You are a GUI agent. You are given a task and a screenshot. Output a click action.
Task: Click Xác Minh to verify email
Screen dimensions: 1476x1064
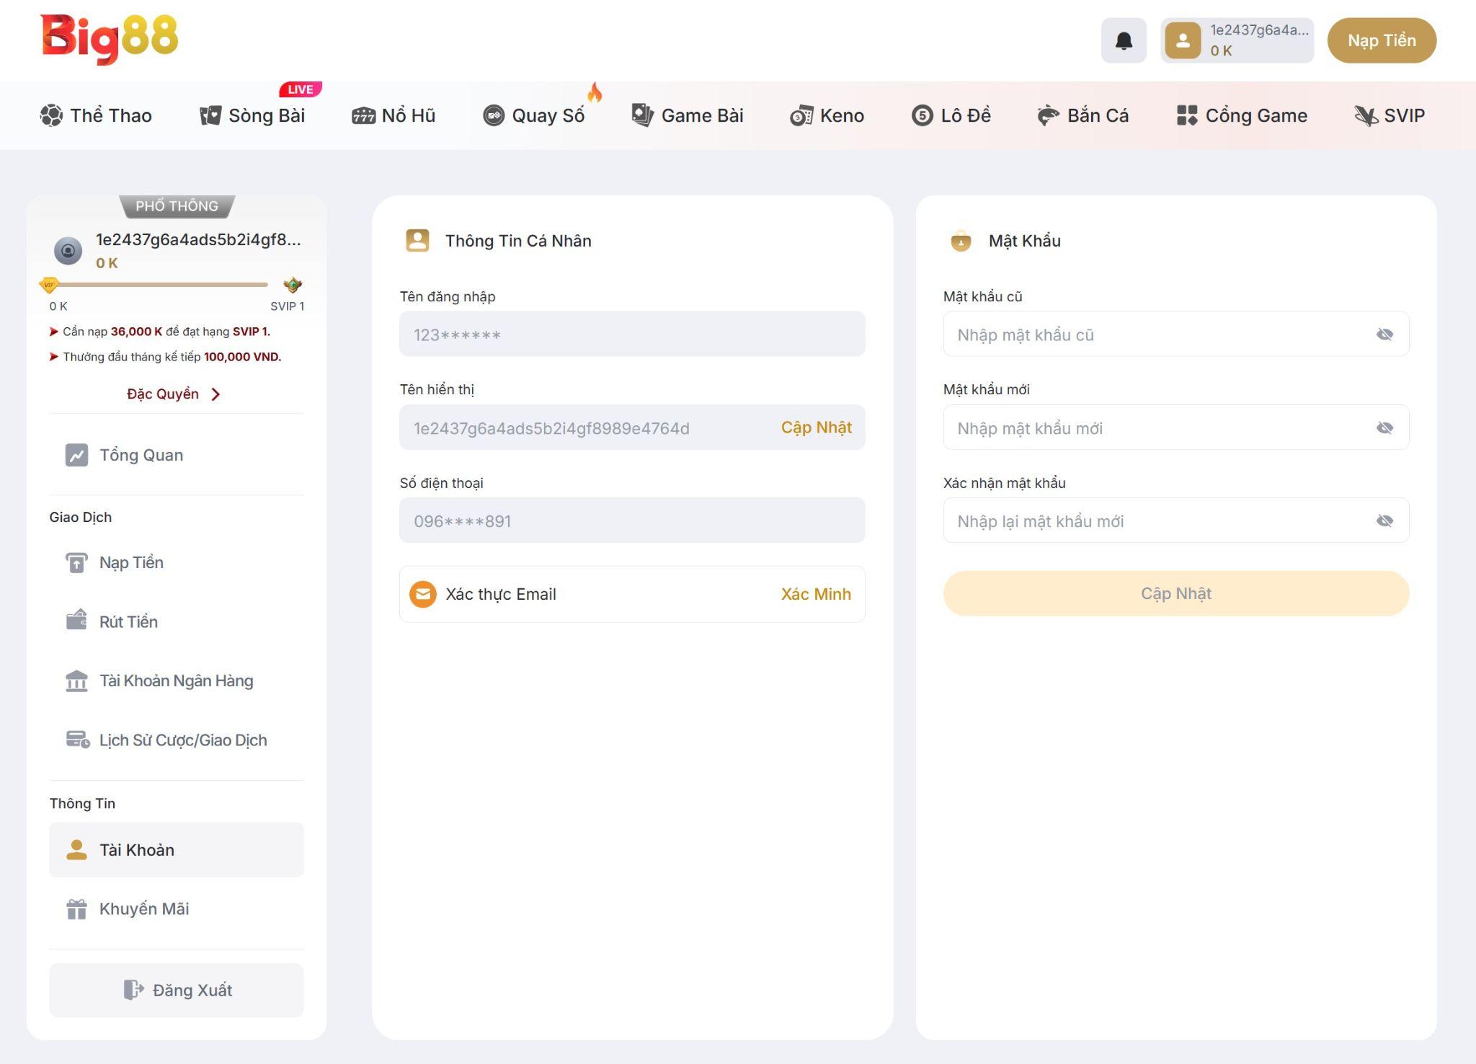tap(815, 594)
